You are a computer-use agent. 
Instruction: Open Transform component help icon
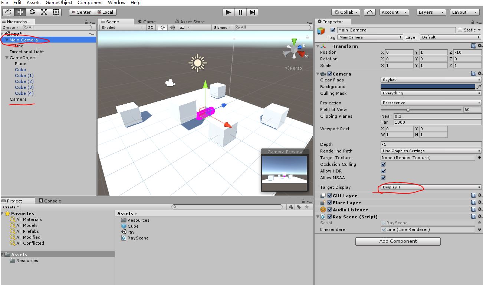473,46
